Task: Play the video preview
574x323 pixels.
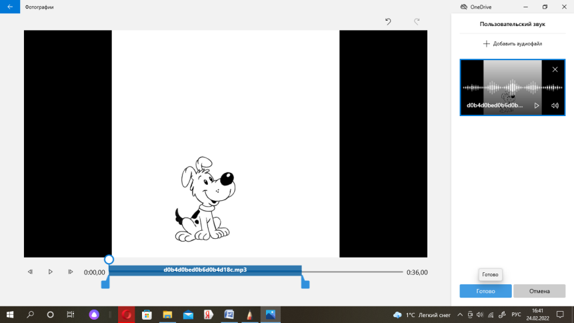Action: point(51,272)
